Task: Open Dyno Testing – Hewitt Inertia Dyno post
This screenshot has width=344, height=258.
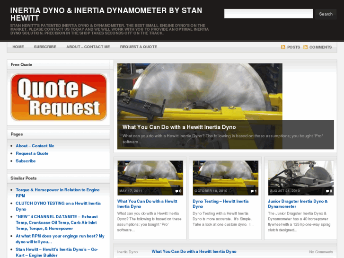Action: (x=221, y=204)
